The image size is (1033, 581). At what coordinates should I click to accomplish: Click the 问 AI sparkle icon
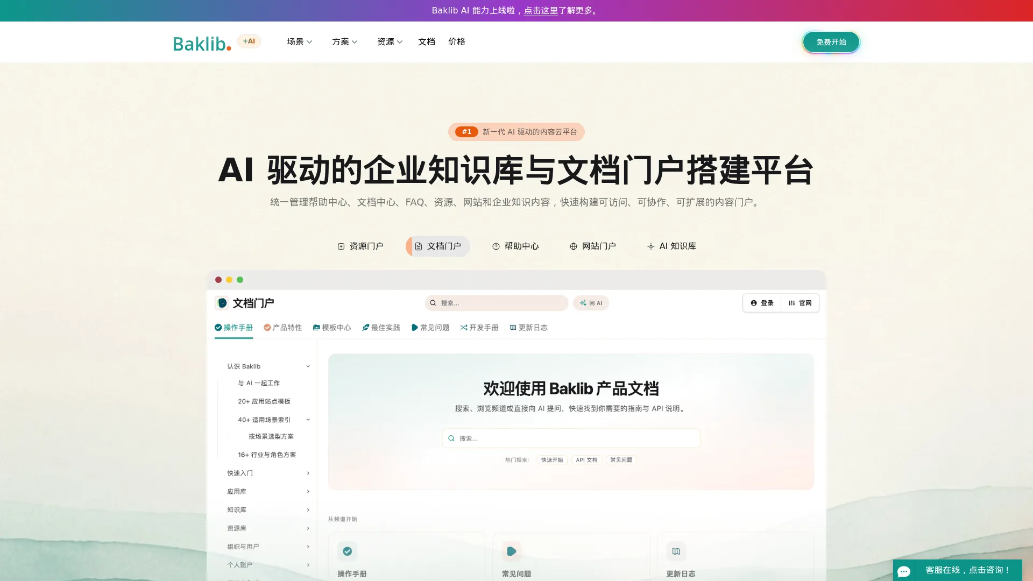(583, 303)
